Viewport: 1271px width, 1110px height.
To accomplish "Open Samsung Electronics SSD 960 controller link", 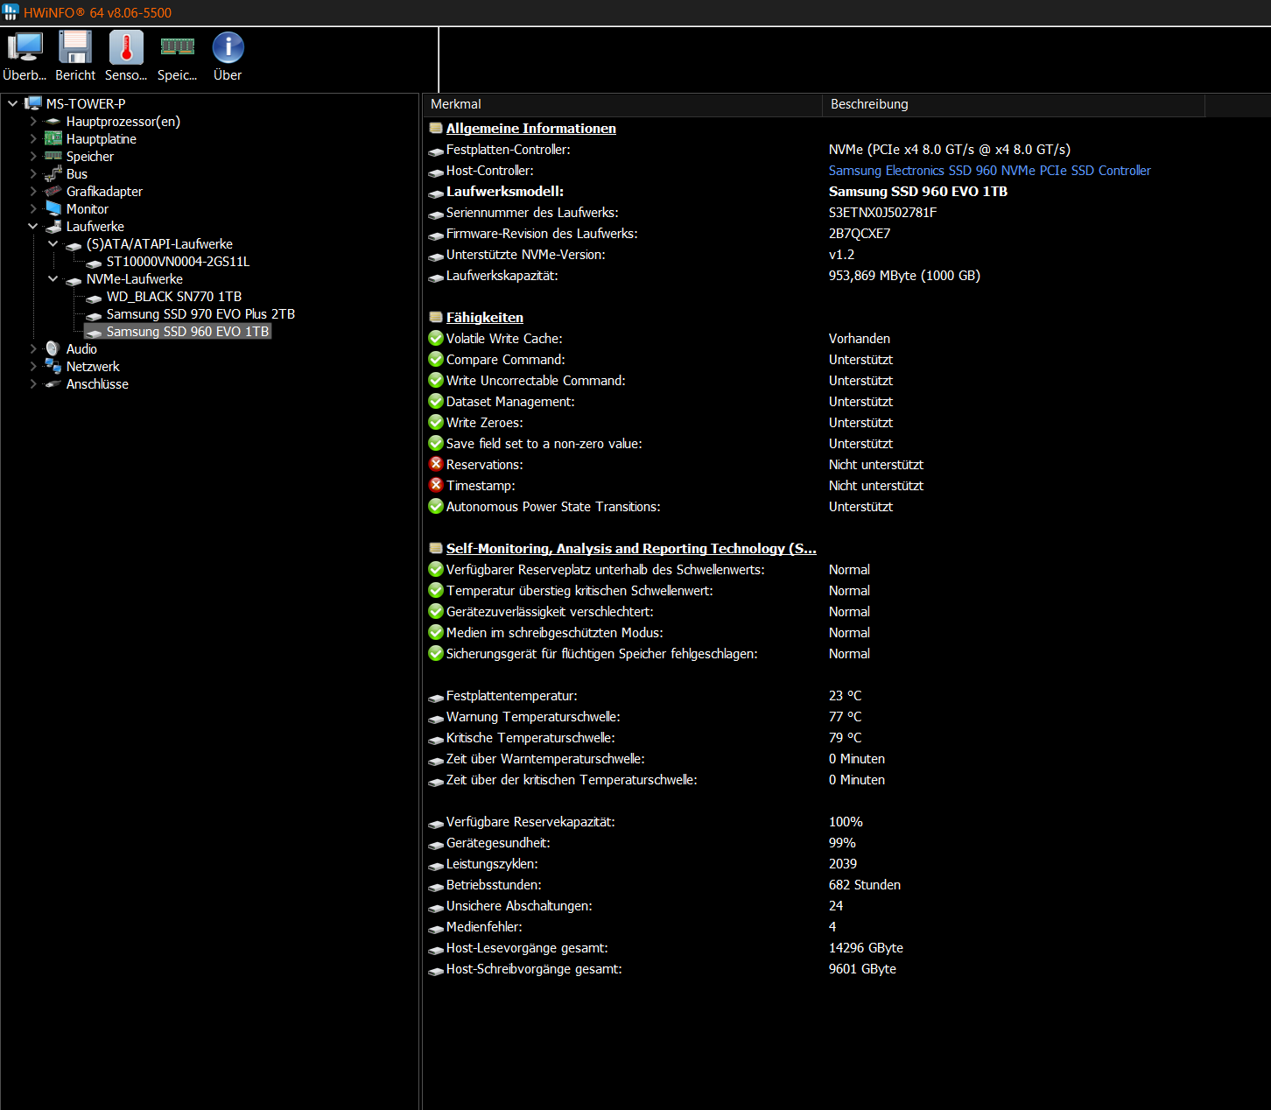I will 990,171.
